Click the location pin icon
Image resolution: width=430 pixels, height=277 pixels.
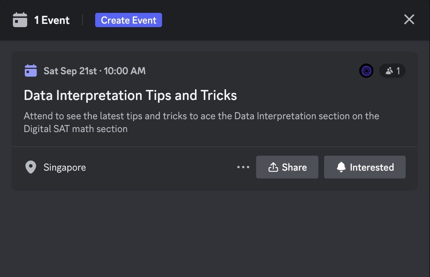pyautogui.click(x=31, y=167)
